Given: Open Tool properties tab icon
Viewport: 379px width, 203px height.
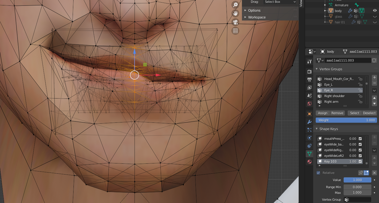Looking at the screenshot, I should point(309,61).
